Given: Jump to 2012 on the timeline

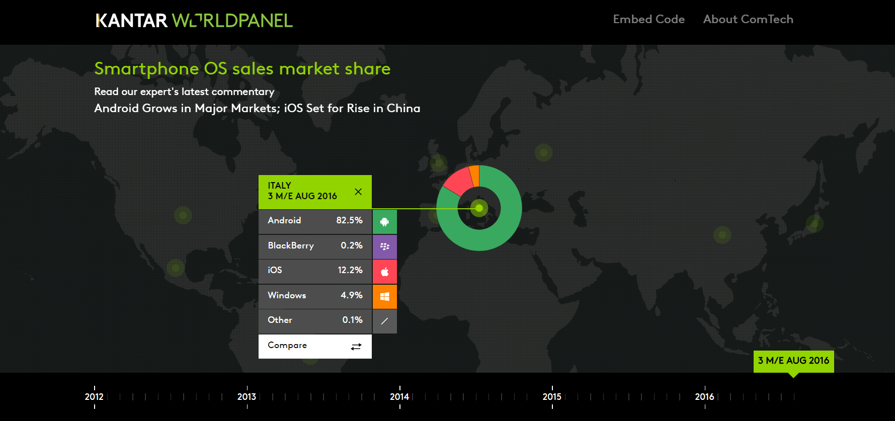Looking at the screenshot, I should pos(94,397).
